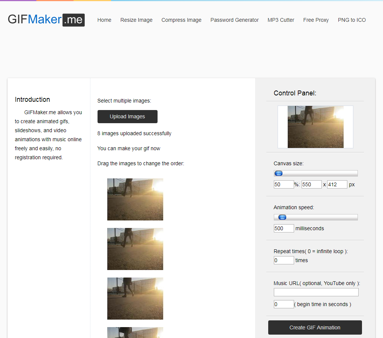Image resolution: width=383 pixels, height=338 pixels.
Task: Go to Resize Image page
Action: 136,20
